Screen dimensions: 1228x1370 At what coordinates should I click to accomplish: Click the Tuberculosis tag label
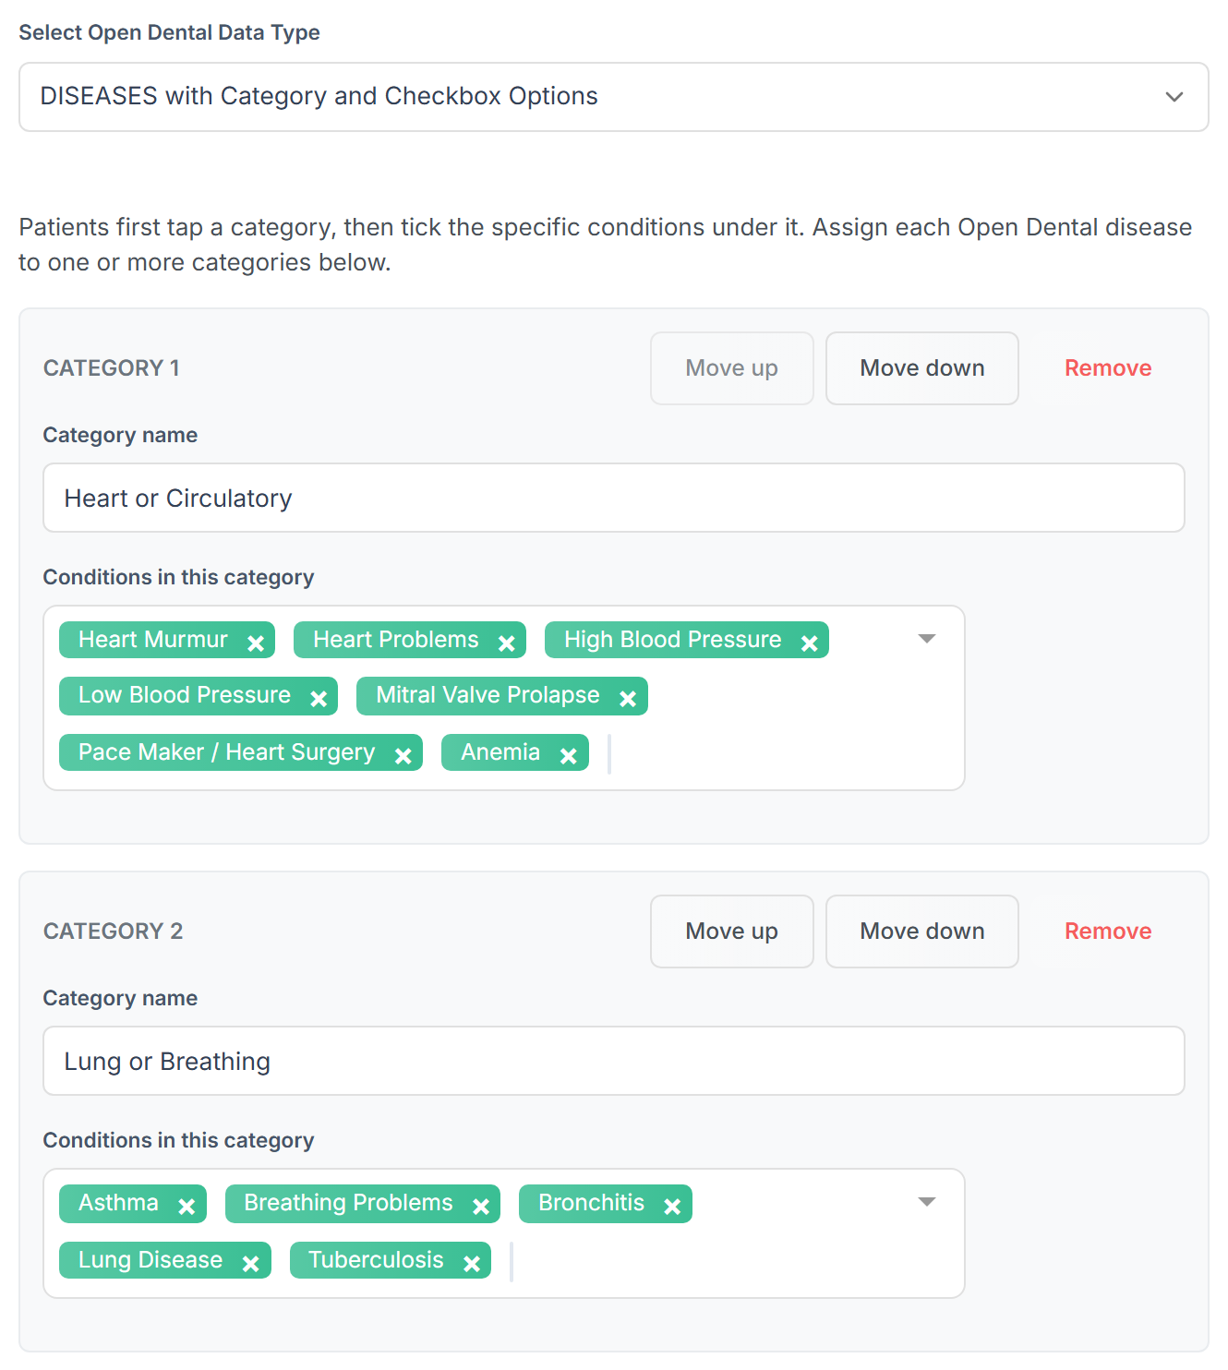pyautogui.click(x=377, y=1260)
